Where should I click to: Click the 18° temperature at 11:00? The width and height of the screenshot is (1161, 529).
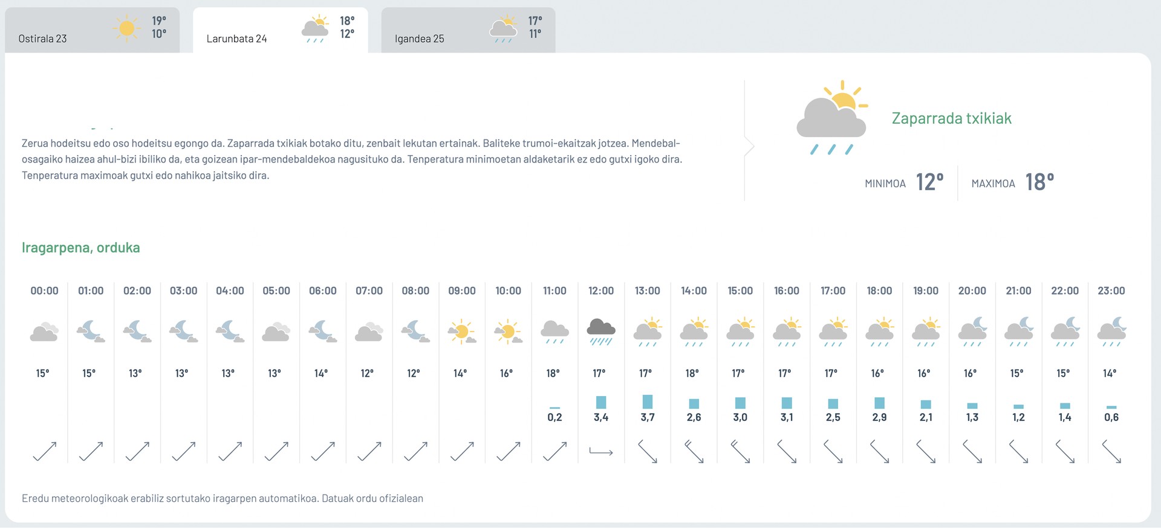pos(553,374)
